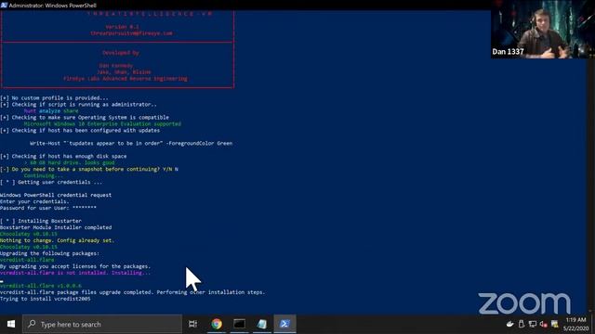Click 'By upgrading you accept licenses' line
595x334 pixels.
click(75, 266)
